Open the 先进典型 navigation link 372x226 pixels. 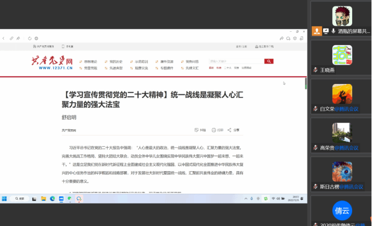[114, 68]
